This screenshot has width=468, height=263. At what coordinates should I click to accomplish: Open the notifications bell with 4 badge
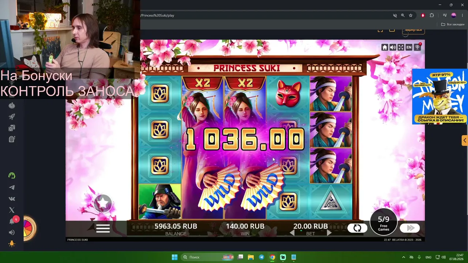pyautogui.click(x=12, y=221)
